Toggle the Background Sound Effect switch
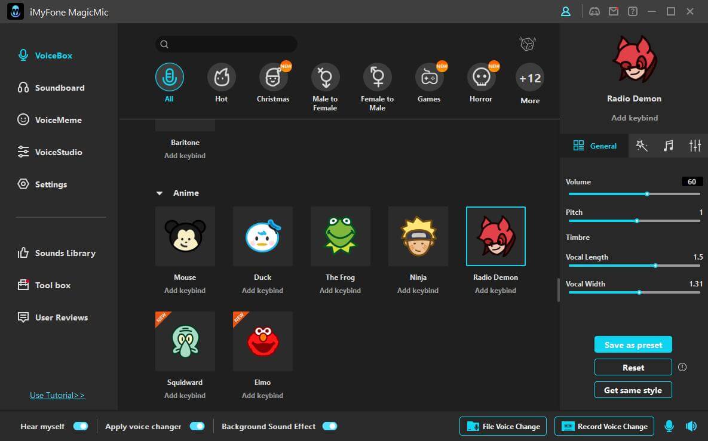 pos(330,426)
